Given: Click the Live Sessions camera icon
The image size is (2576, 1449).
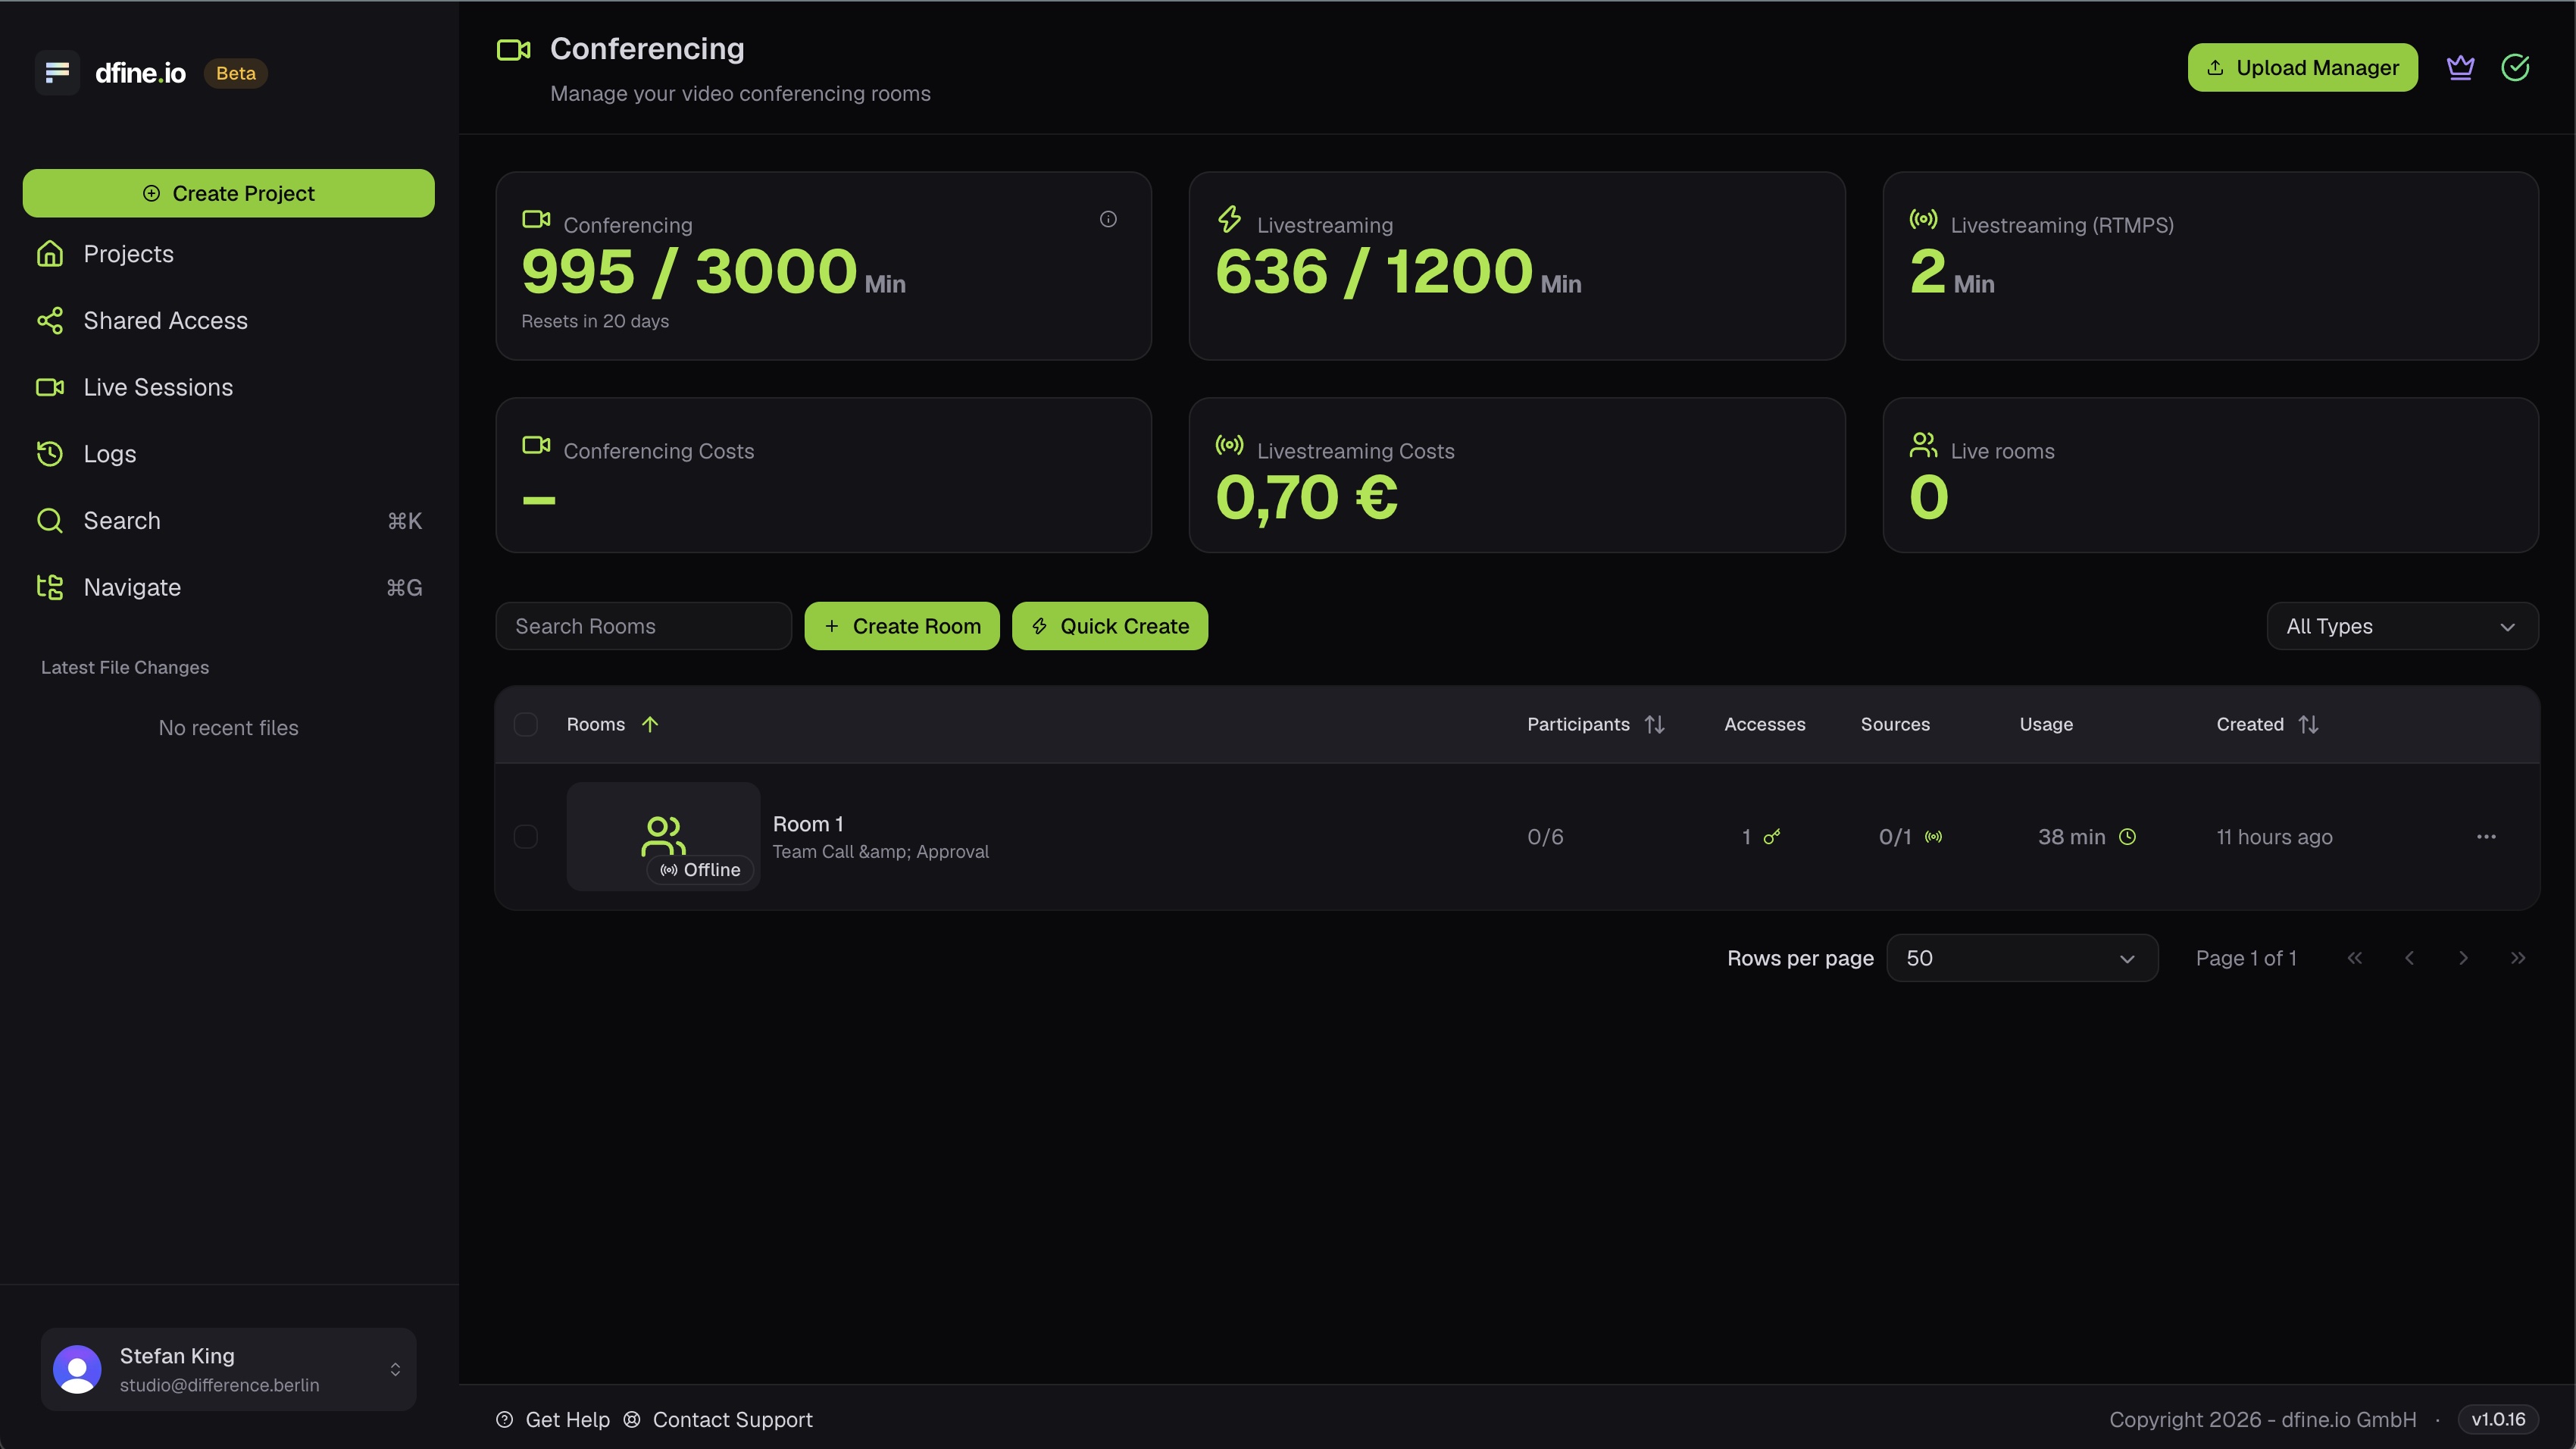Looking at the screenshot, I should (x=50, y=387).
